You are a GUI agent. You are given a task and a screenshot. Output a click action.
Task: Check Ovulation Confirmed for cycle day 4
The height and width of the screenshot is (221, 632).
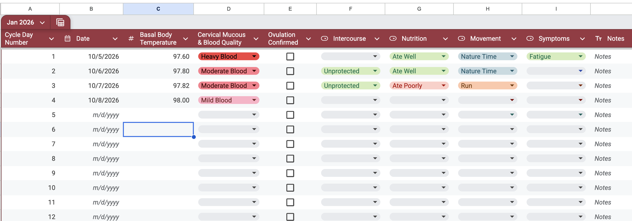[x=290, y=100]
